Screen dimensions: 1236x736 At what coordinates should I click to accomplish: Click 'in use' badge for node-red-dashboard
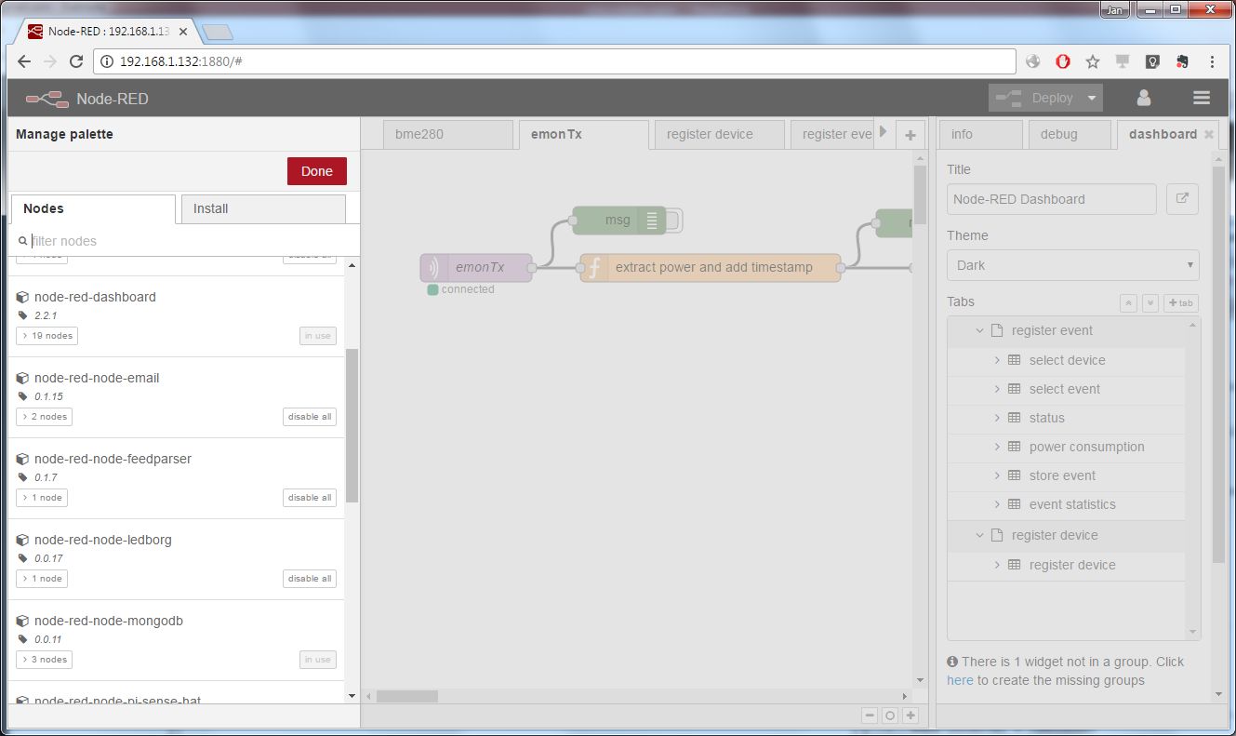tap(317, 336)
